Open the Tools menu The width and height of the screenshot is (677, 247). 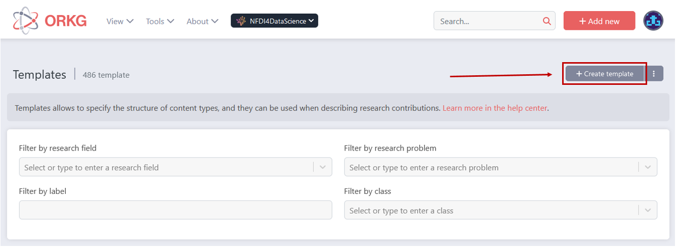(x=160, y=21)
